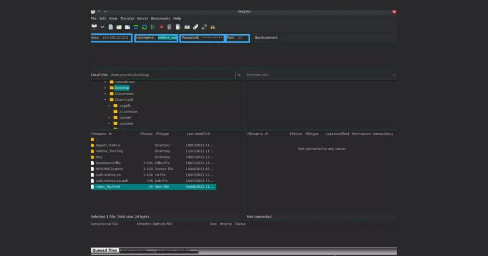Open the Site Manager dropdown arrow
Screen dimensions: 488x256
pos(102,27)
